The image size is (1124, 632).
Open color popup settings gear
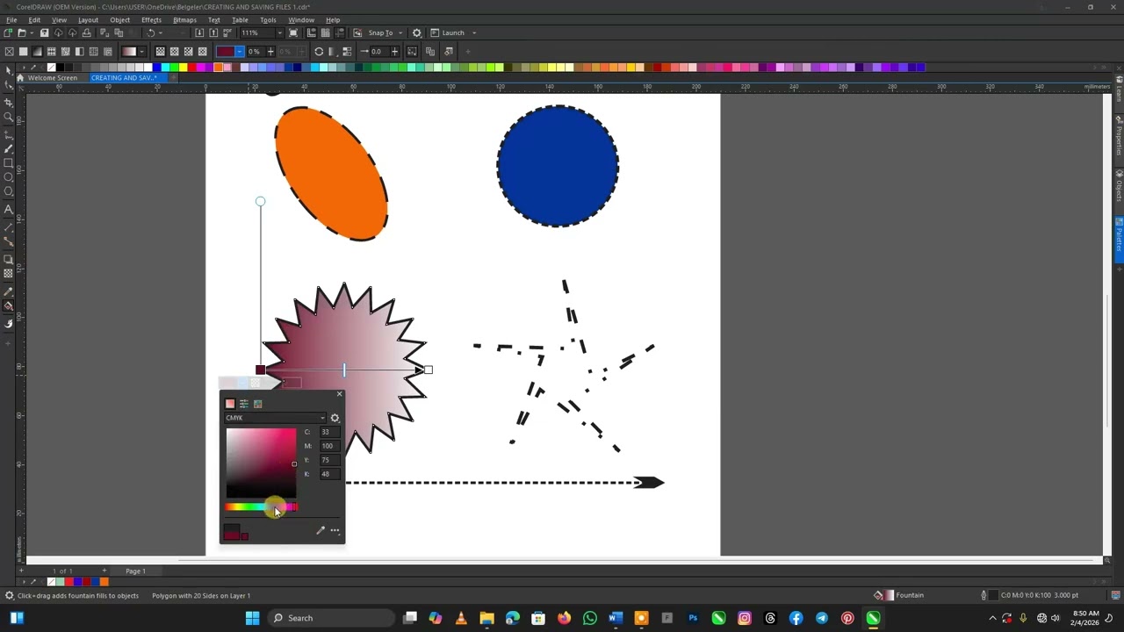(335, 419)
